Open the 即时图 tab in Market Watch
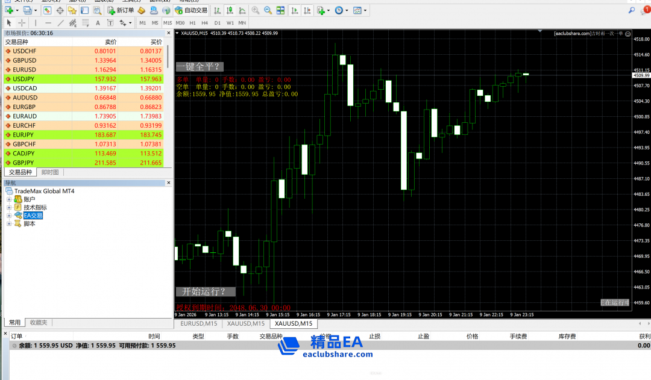The height and width of the screenshot is (380, 651). (x=50, y=172)
